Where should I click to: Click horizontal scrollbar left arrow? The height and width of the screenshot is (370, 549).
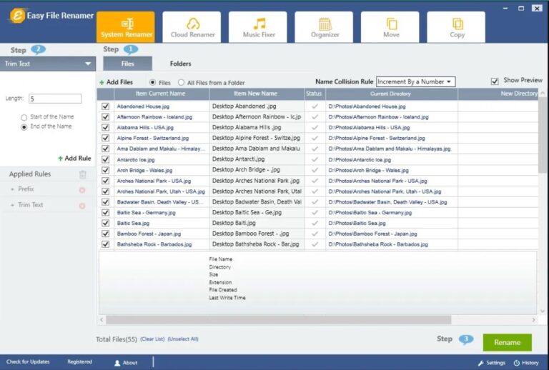tap(102, 319)
